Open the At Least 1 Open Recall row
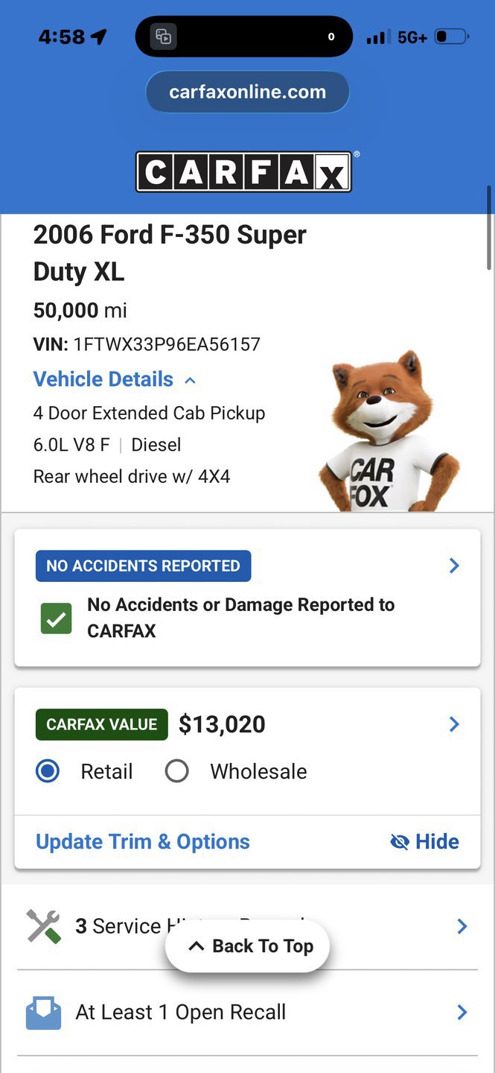The image size is (495, 1073). tap(247, 1012)
